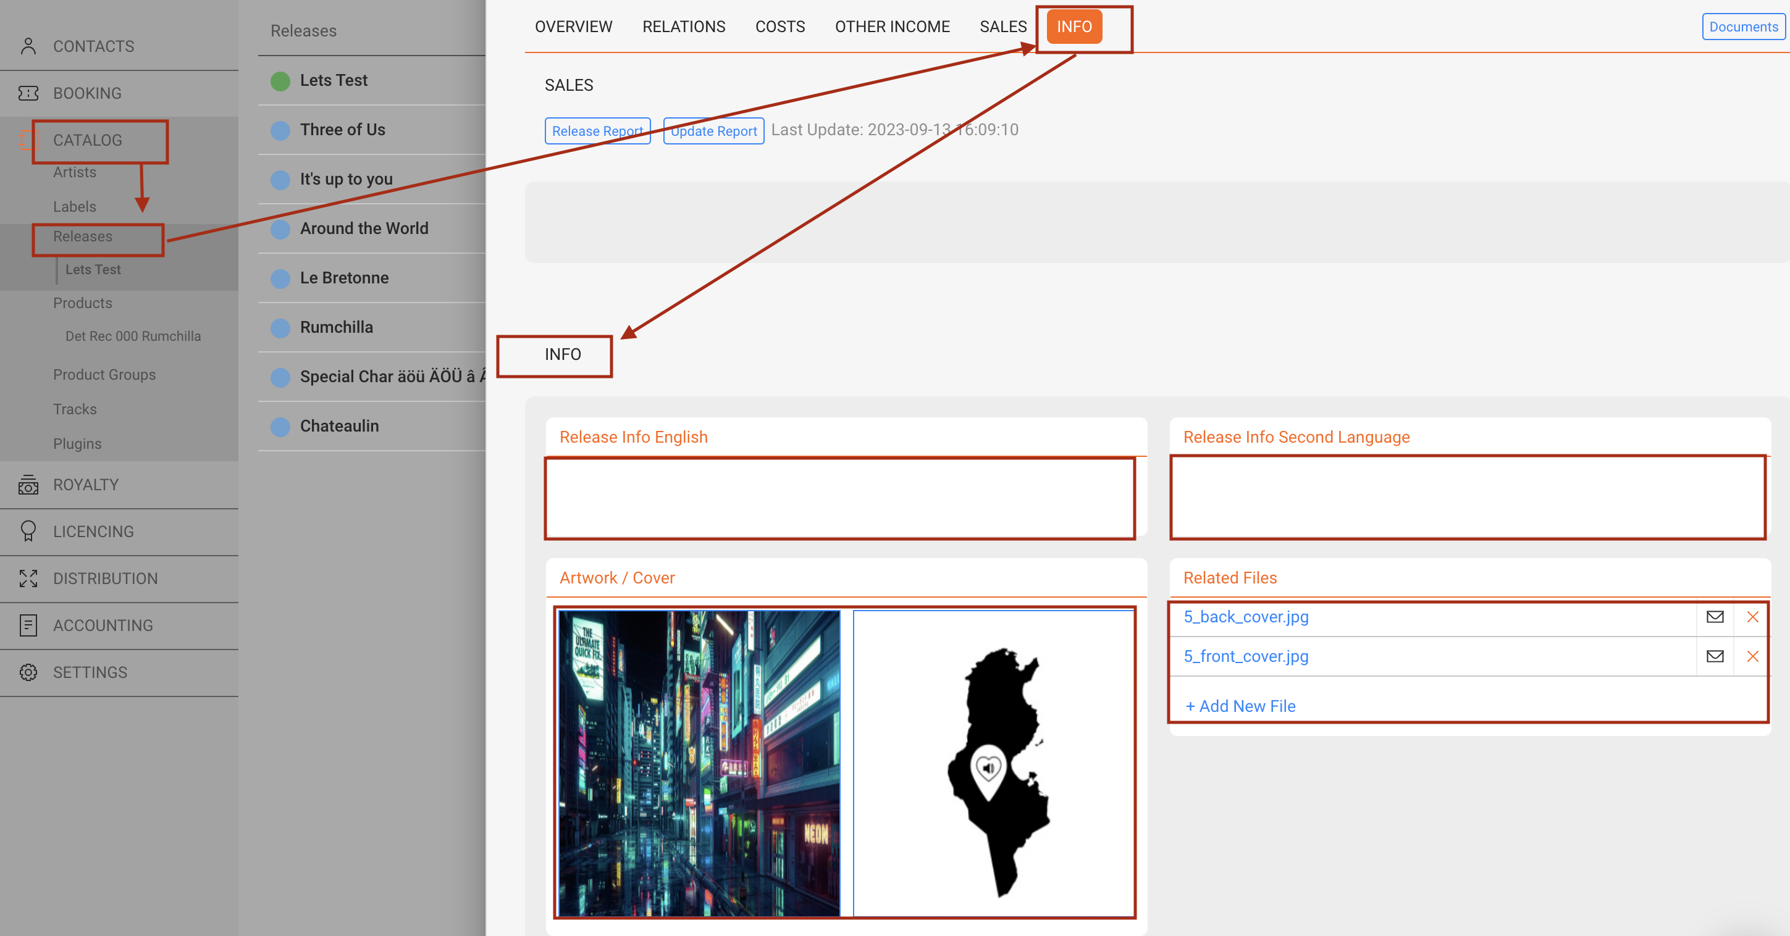The image size is (1790, 936).
Task: Click the blue status dot for Three of Us
Action: click(280, 130)
